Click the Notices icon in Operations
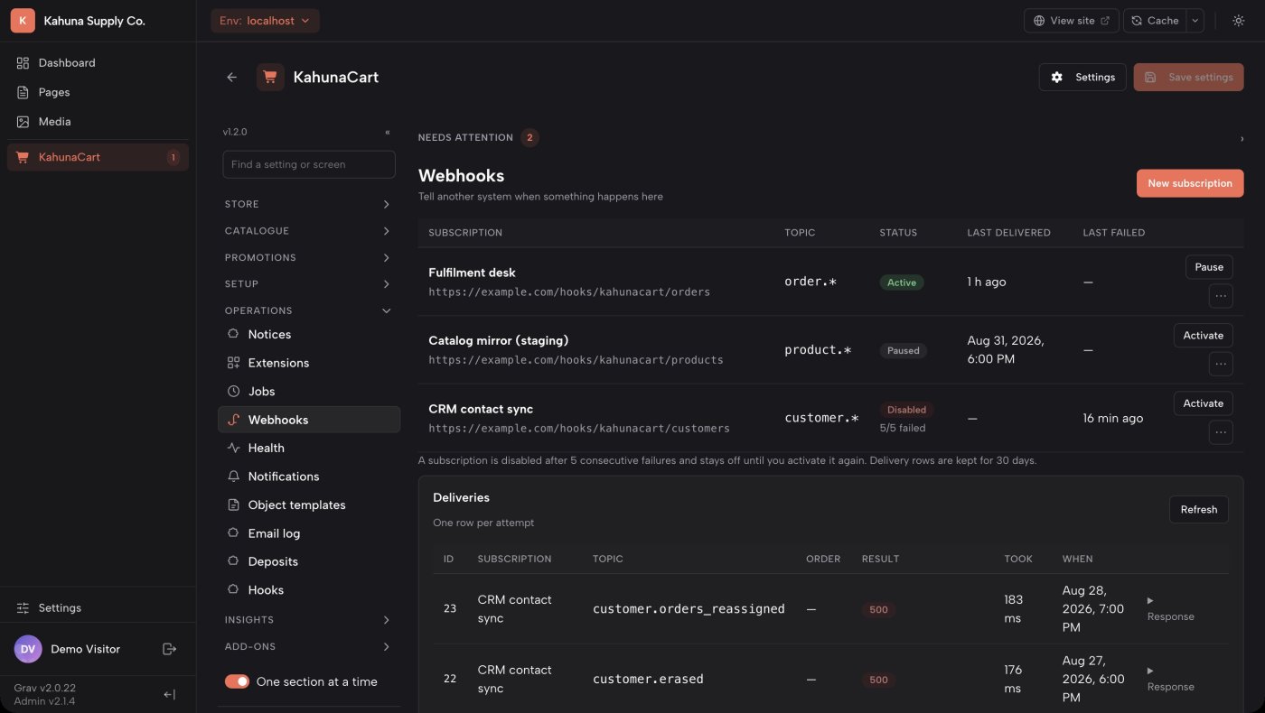1265x713 pixels. click(x=233, y=335)
